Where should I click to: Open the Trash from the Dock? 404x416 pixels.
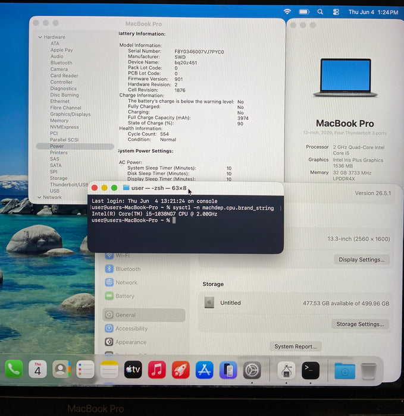[x=368, y=371]
